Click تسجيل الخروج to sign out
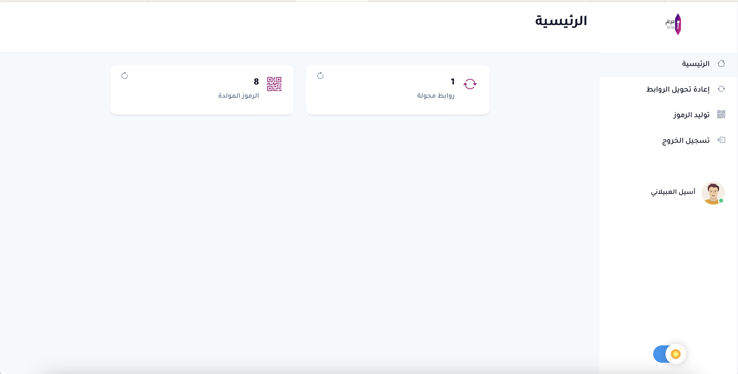This screenshot has width=738, height=374. [685, 140]
